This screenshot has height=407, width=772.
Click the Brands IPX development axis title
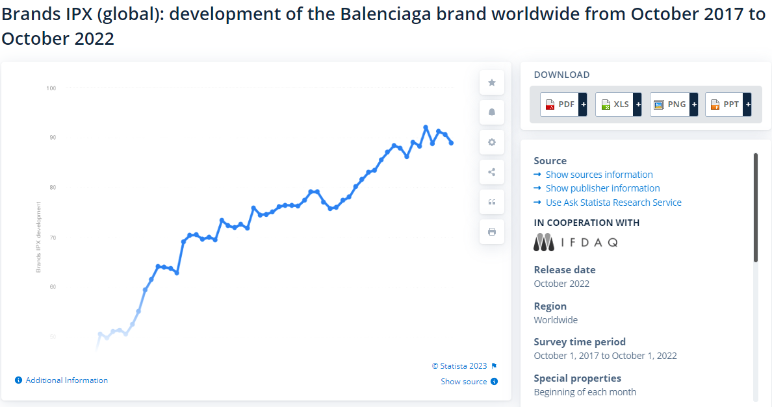click(x=38, y=237)
